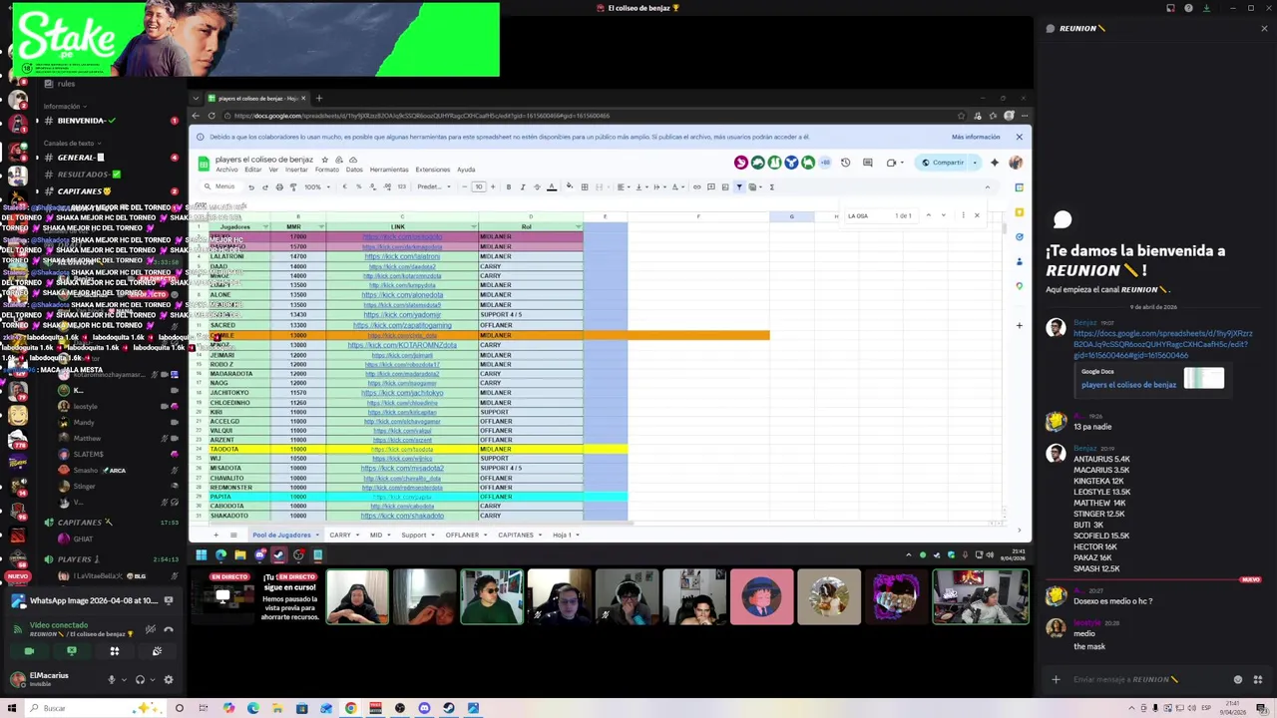Click the KOTAROMNZdota link
This screenshot has height=718, width=1277.
(402, 345)
